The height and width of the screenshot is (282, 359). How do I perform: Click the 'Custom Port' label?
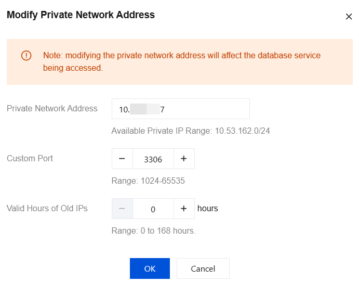[x=30, y=158]
